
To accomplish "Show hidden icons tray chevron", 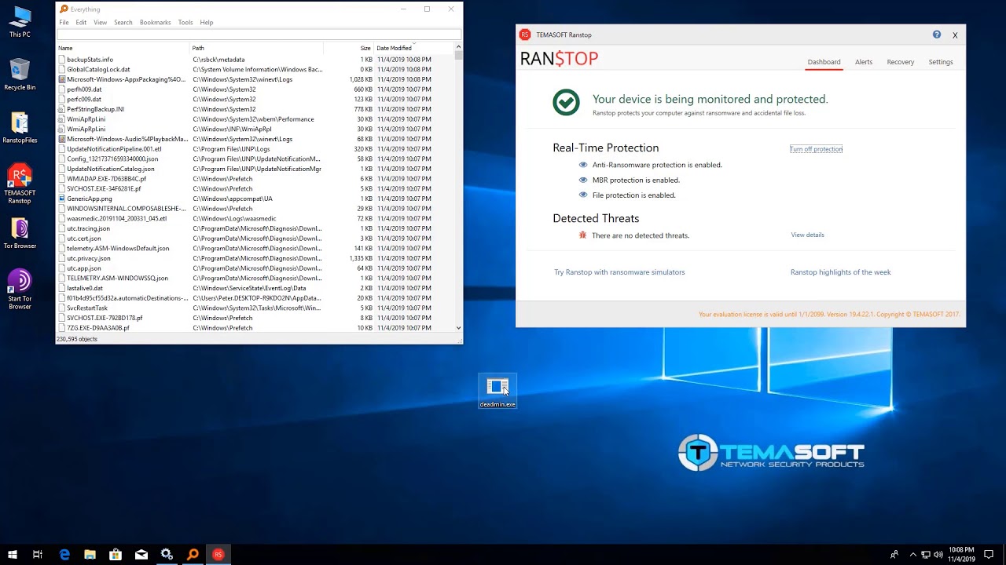I will [x=912, y=555].
